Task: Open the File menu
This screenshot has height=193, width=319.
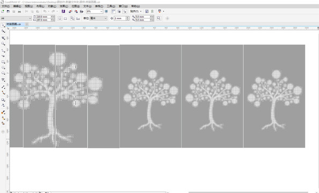Action: point(5,6)
